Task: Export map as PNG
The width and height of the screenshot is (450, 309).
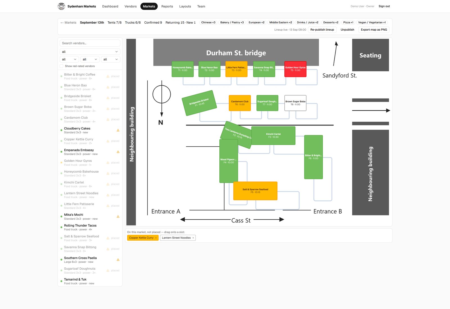Action: tap(374, 30)
